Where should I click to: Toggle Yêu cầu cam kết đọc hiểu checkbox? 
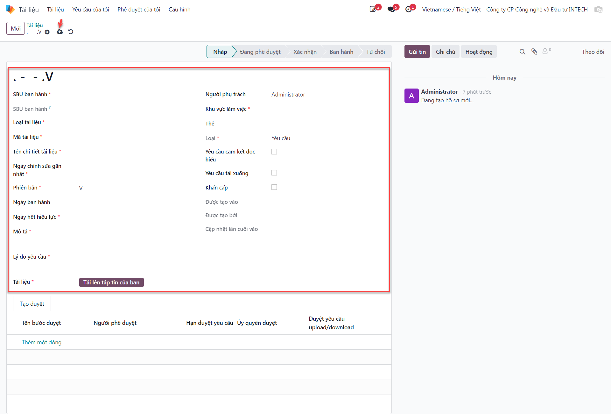pyautogui.click(x=274, y=152)
